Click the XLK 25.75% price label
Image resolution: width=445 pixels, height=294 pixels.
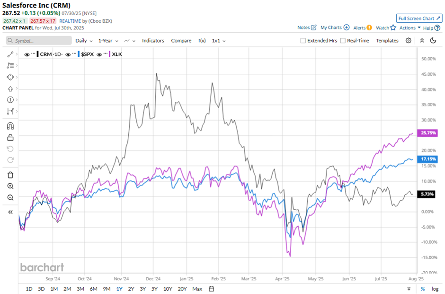coord(427,133)
